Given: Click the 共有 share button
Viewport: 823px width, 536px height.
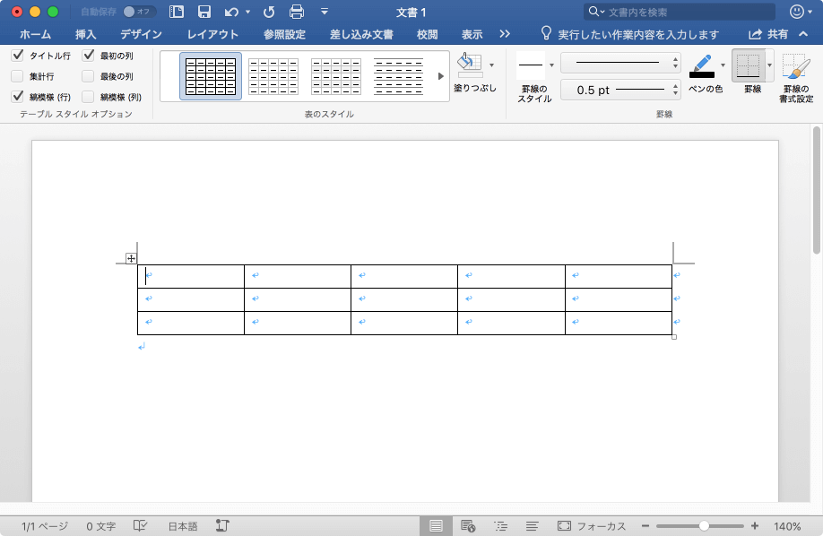Looking at the screenshot, I should 768,34.
